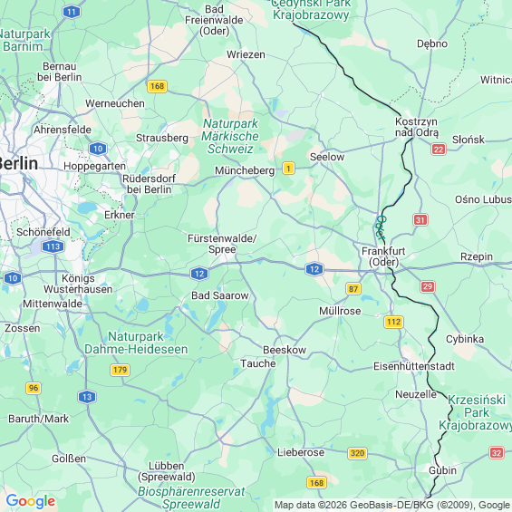Click the A11 highway shield icon

click(x=72, y=13)
